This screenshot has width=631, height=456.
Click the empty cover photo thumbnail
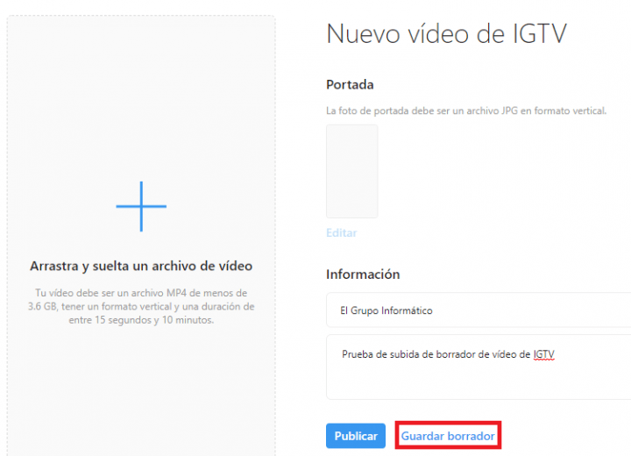[352, 171]
